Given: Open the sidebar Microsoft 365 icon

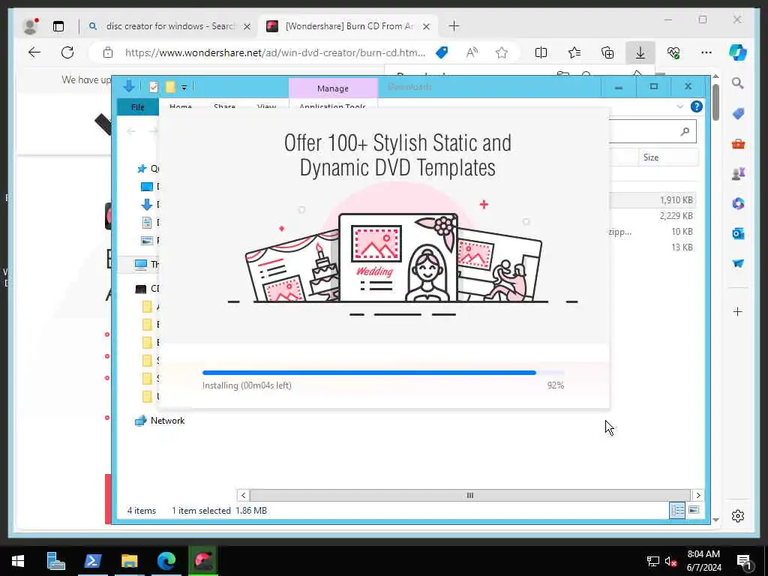Looking at the screenshot, I should 738,203.
